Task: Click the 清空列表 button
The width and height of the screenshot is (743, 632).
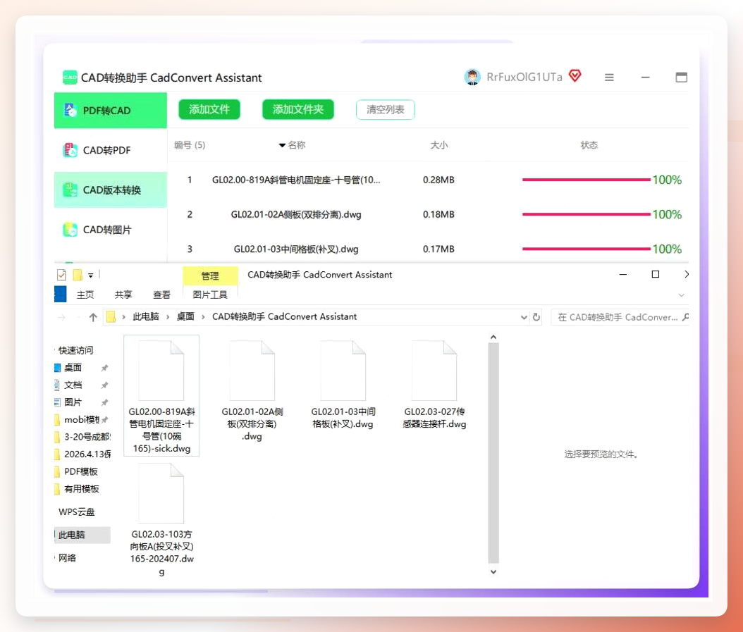Action: tap(385, 109)
